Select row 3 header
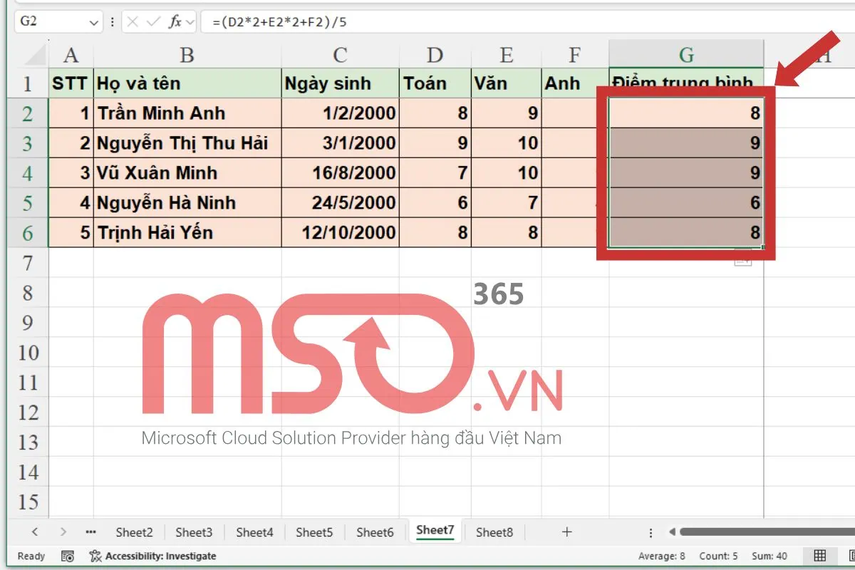The width and height of the screenshot is (855, 570). pos(28,142)
